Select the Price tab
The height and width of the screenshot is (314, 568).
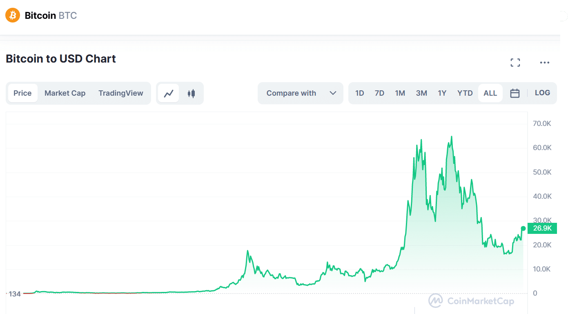(x=22, y=93)
